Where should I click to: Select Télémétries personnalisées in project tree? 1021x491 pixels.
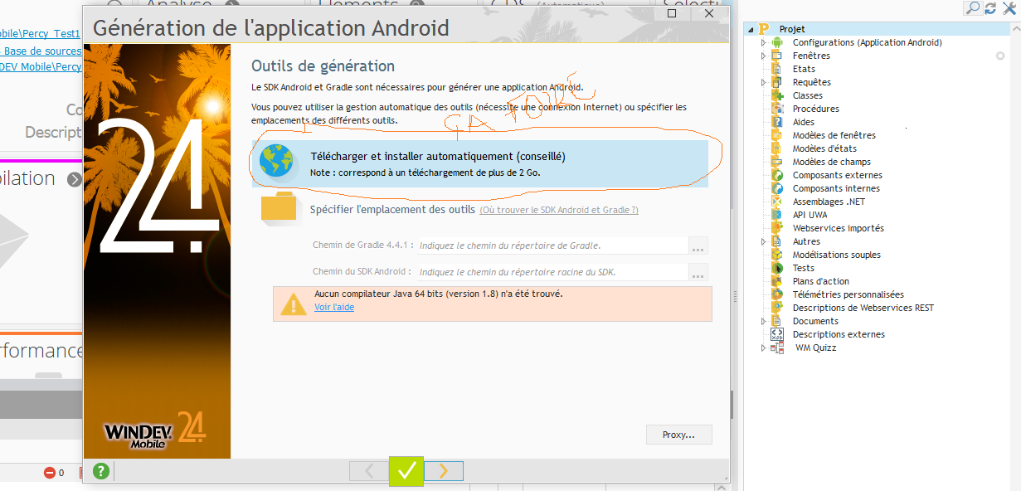(x=848, y=294)
